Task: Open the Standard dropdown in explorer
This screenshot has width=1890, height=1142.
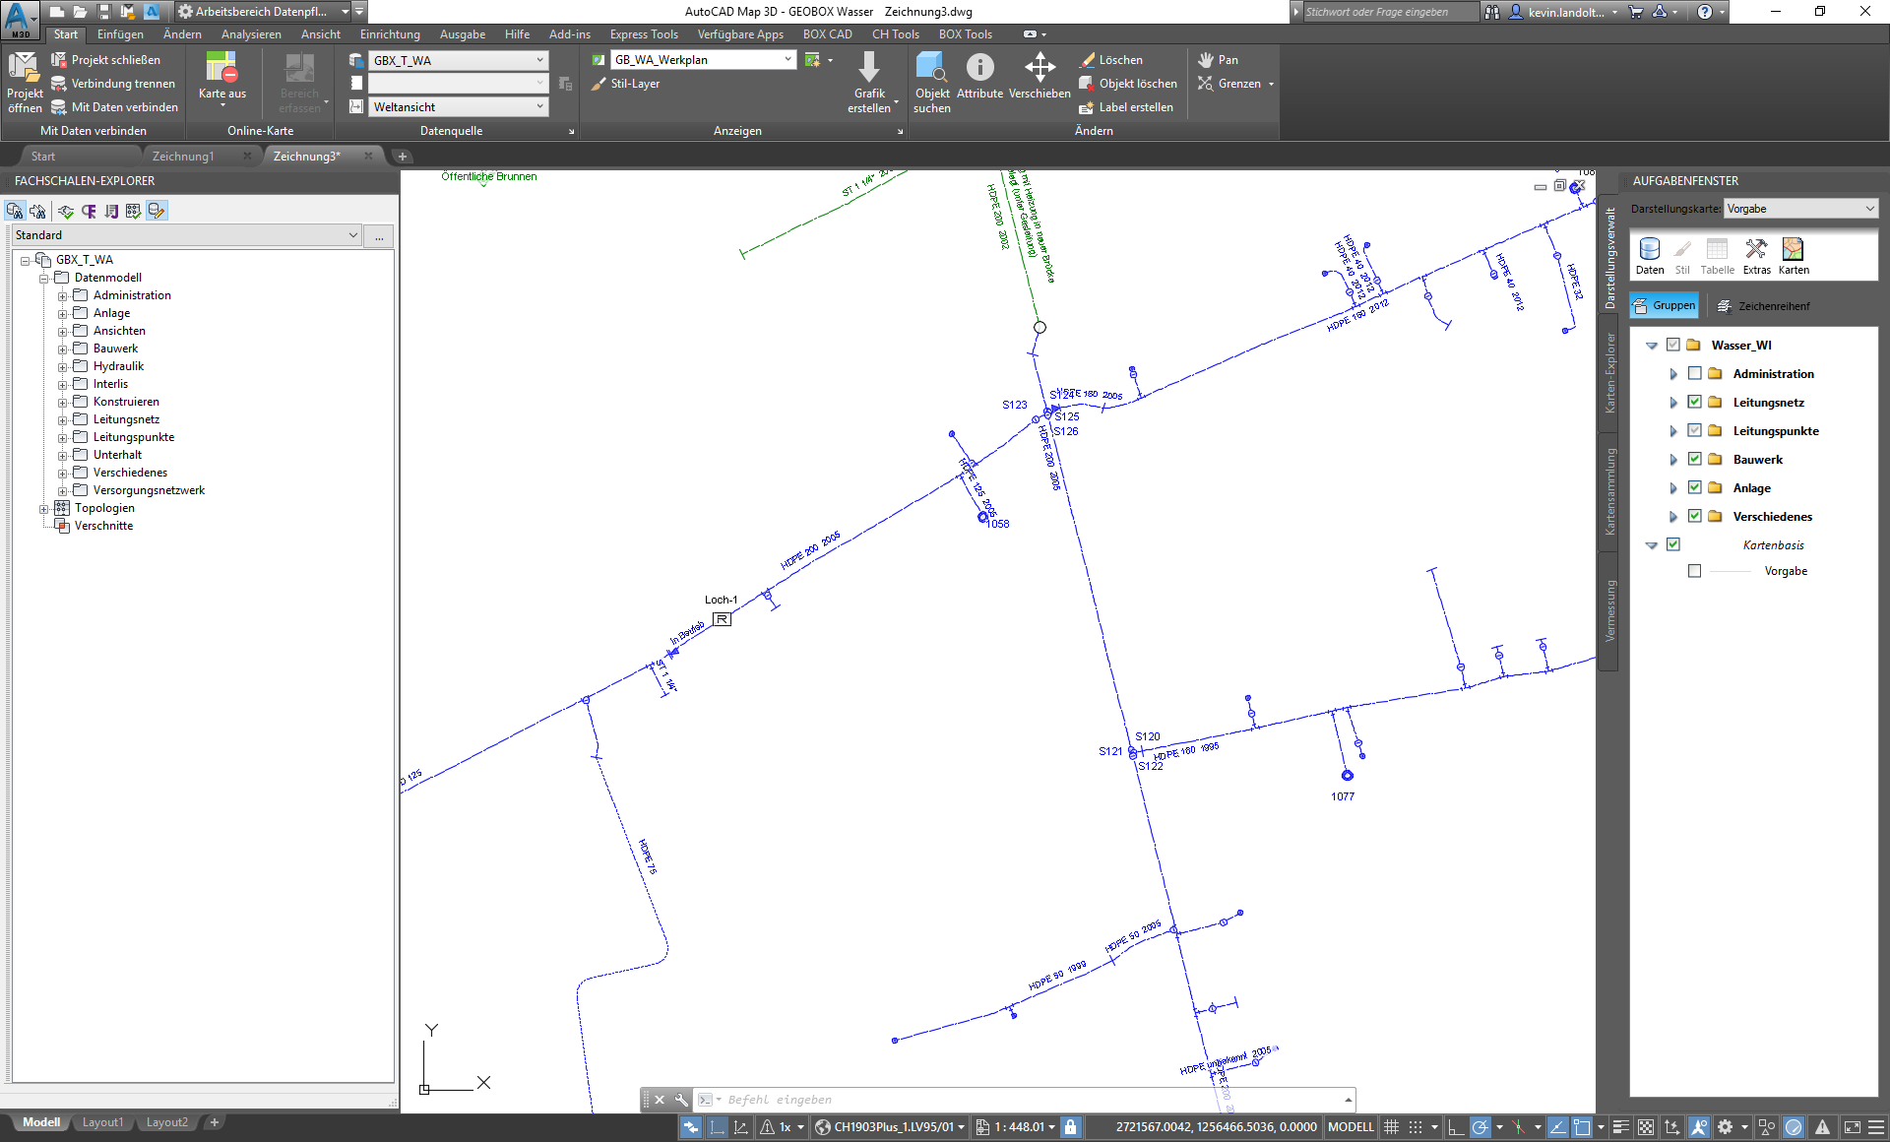Action: click(x=187, y=235)
